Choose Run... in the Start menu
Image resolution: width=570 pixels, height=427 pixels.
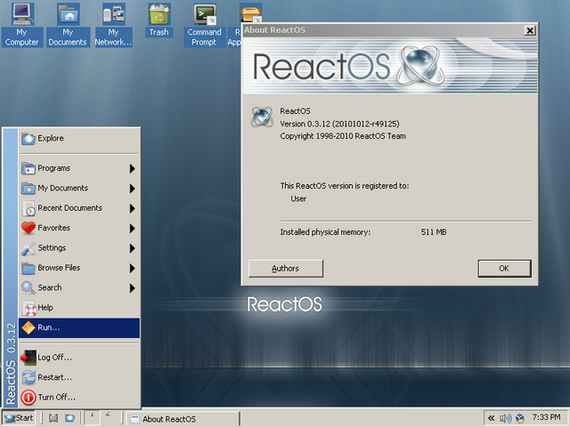pyautogui.click(x=79, y=328)
